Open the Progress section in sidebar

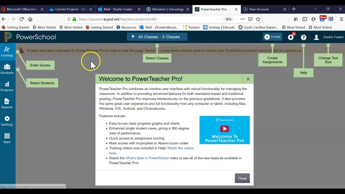7,86
